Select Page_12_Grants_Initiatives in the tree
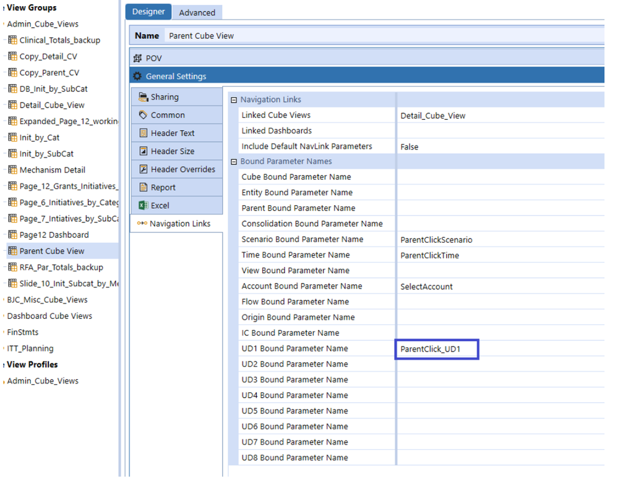618x485 pixels. point(69,186)
